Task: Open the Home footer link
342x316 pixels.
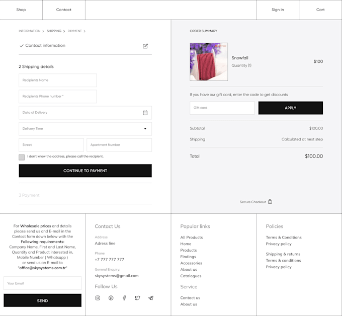Action: [x=186, y=244]
